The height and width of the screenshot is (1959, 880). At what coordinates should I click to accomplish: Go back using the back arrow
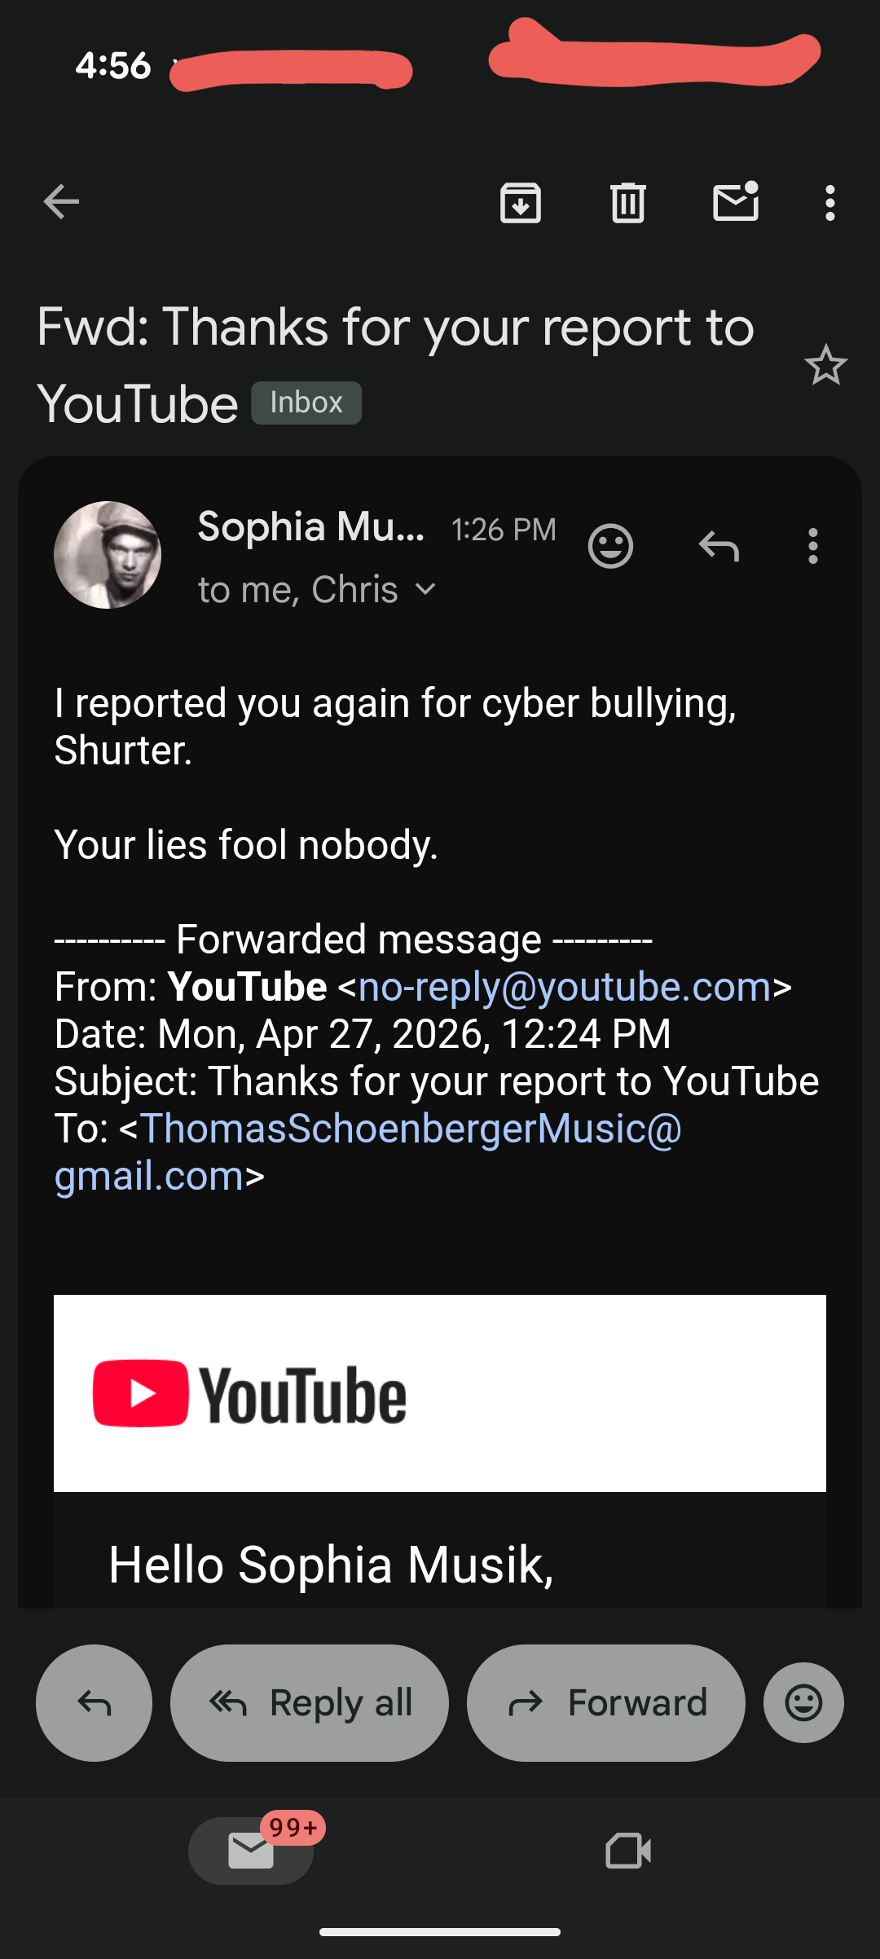[x=61, y=202]
